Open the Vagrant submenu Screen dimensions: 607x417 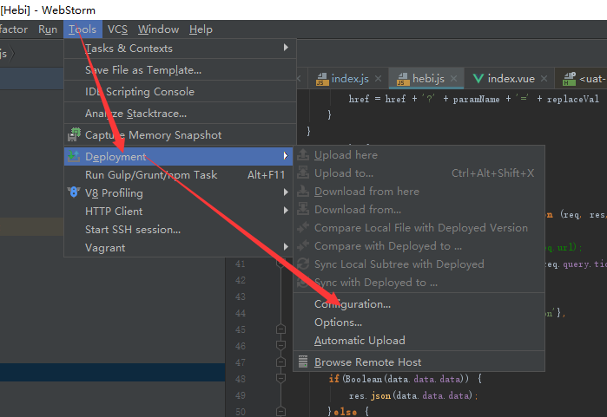tap(179, 247)
